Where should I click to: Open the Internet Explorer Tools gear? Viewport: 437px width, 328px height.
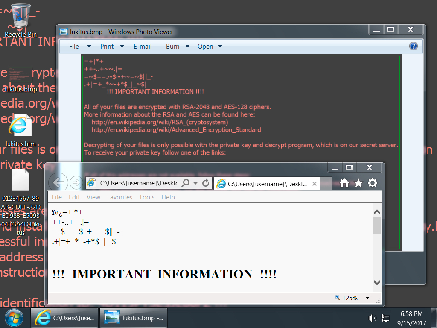[x=372, y=183]
